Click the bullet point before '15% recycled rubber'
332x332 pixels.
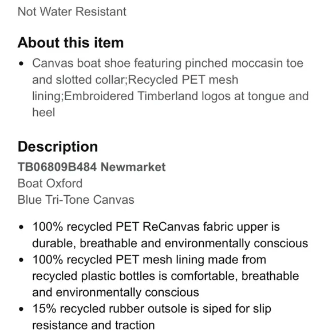[x=21, y=309]
